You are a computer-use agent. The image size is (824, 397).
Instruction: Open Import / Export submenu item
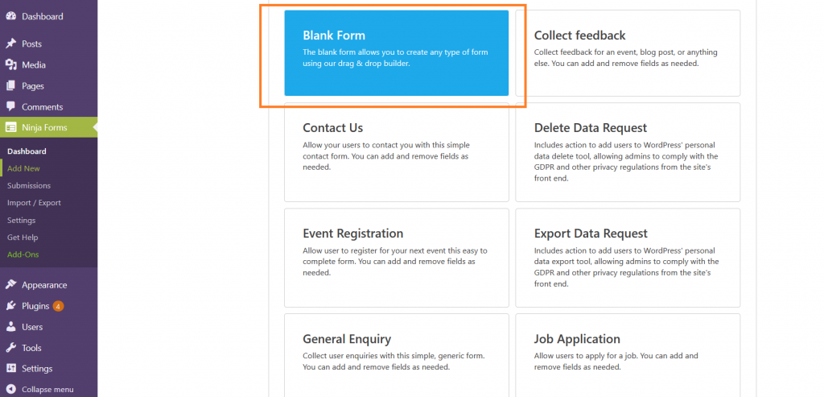[34, 203]
